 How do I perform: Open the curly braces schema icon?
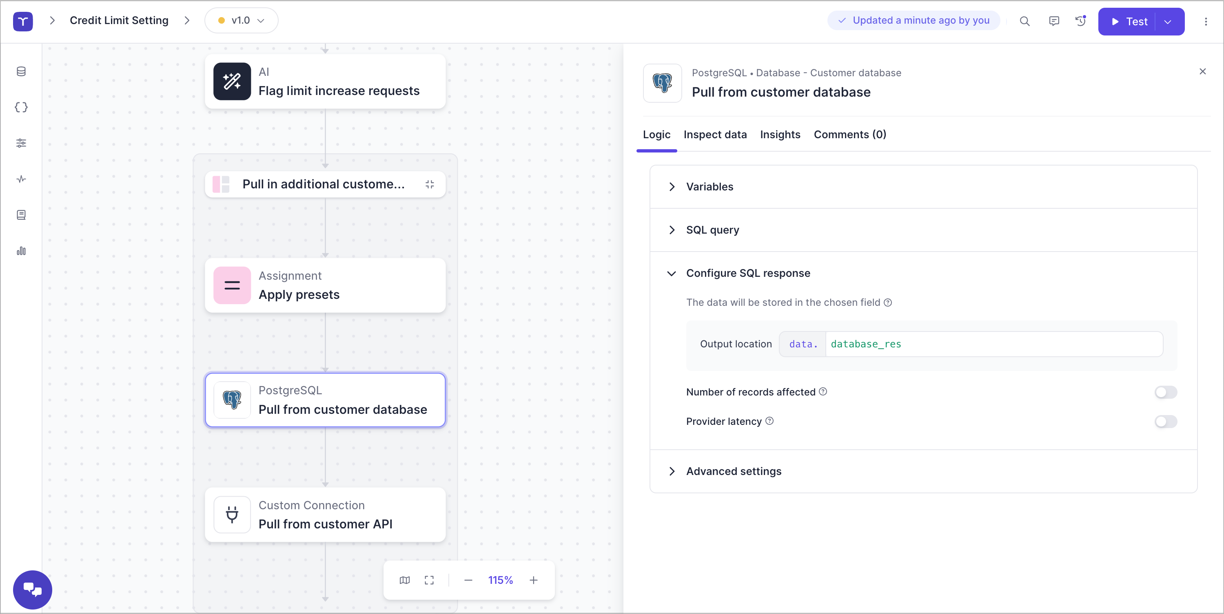(21, 107)
